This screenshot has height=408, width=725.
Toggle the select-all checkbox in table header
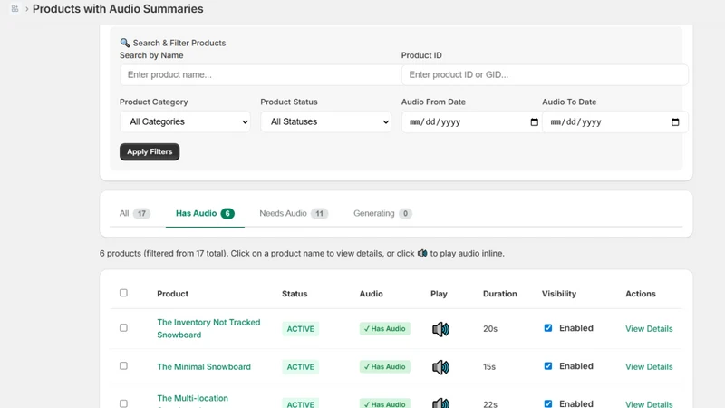click(x=123, y=293)
